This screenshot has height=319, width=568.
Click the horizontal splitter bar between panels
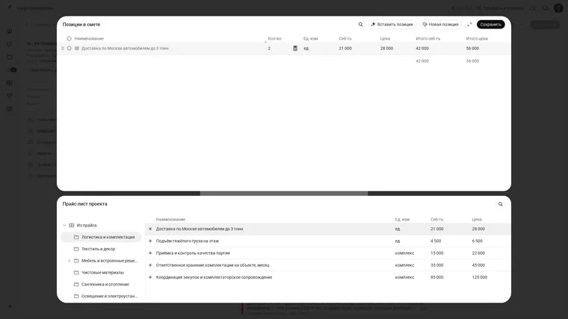284,194
